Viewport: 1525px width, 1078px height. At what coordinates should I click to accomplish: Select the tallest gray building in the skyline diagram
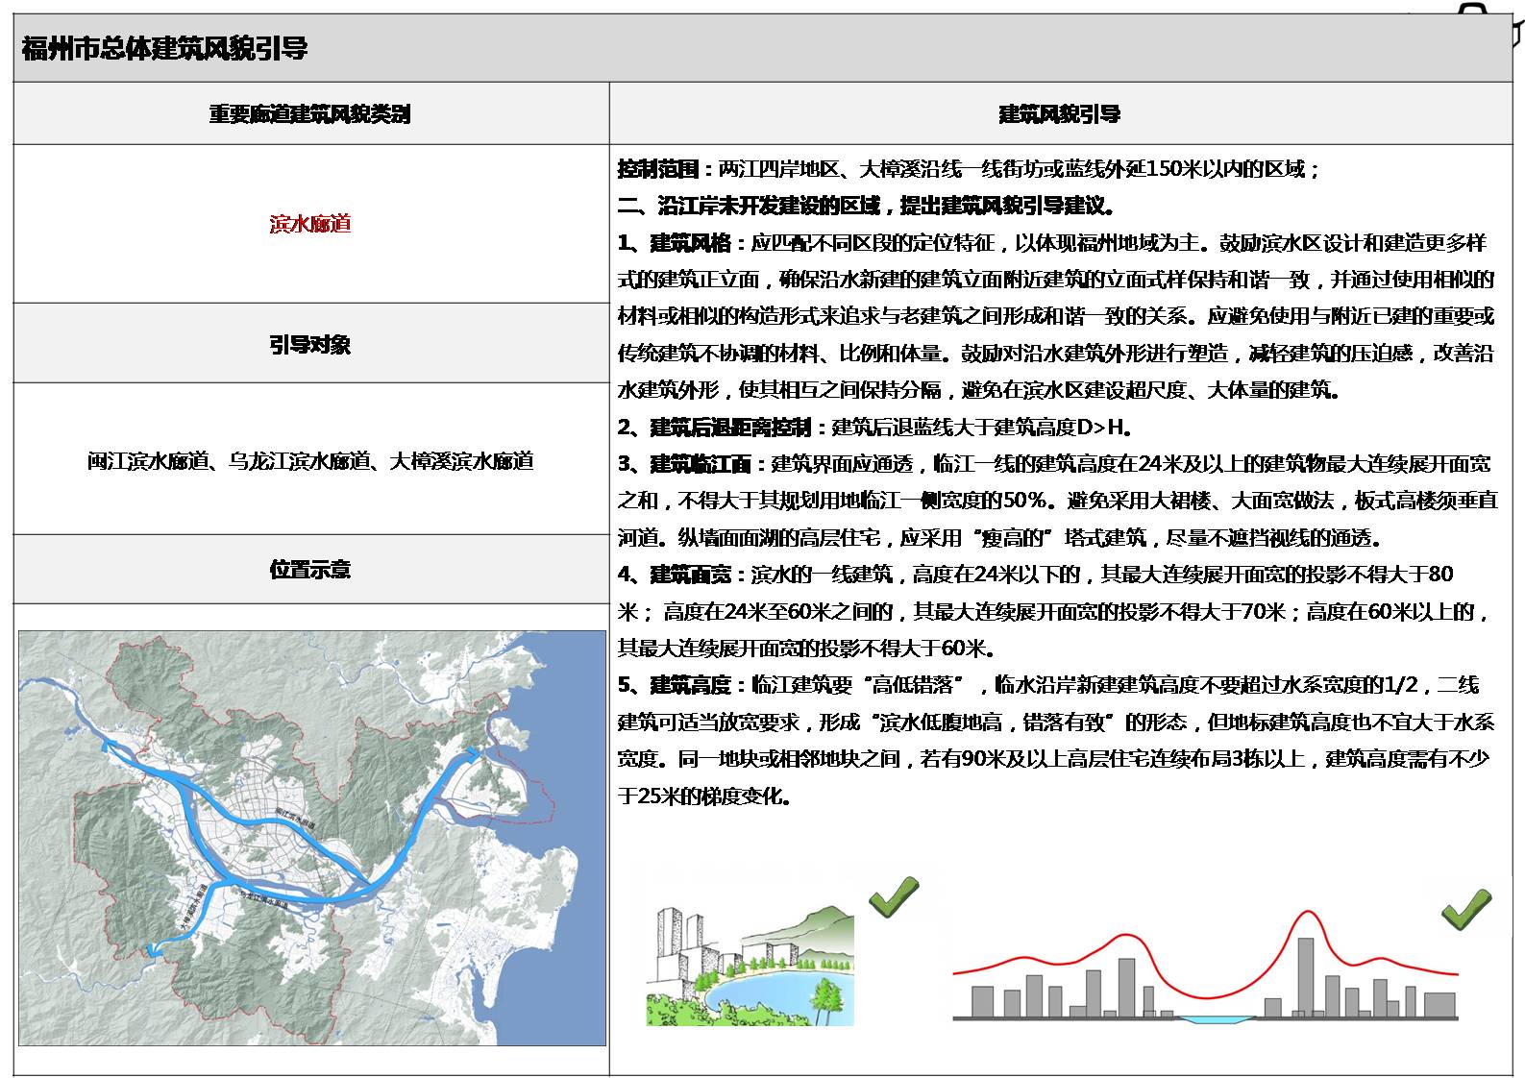1304,975
